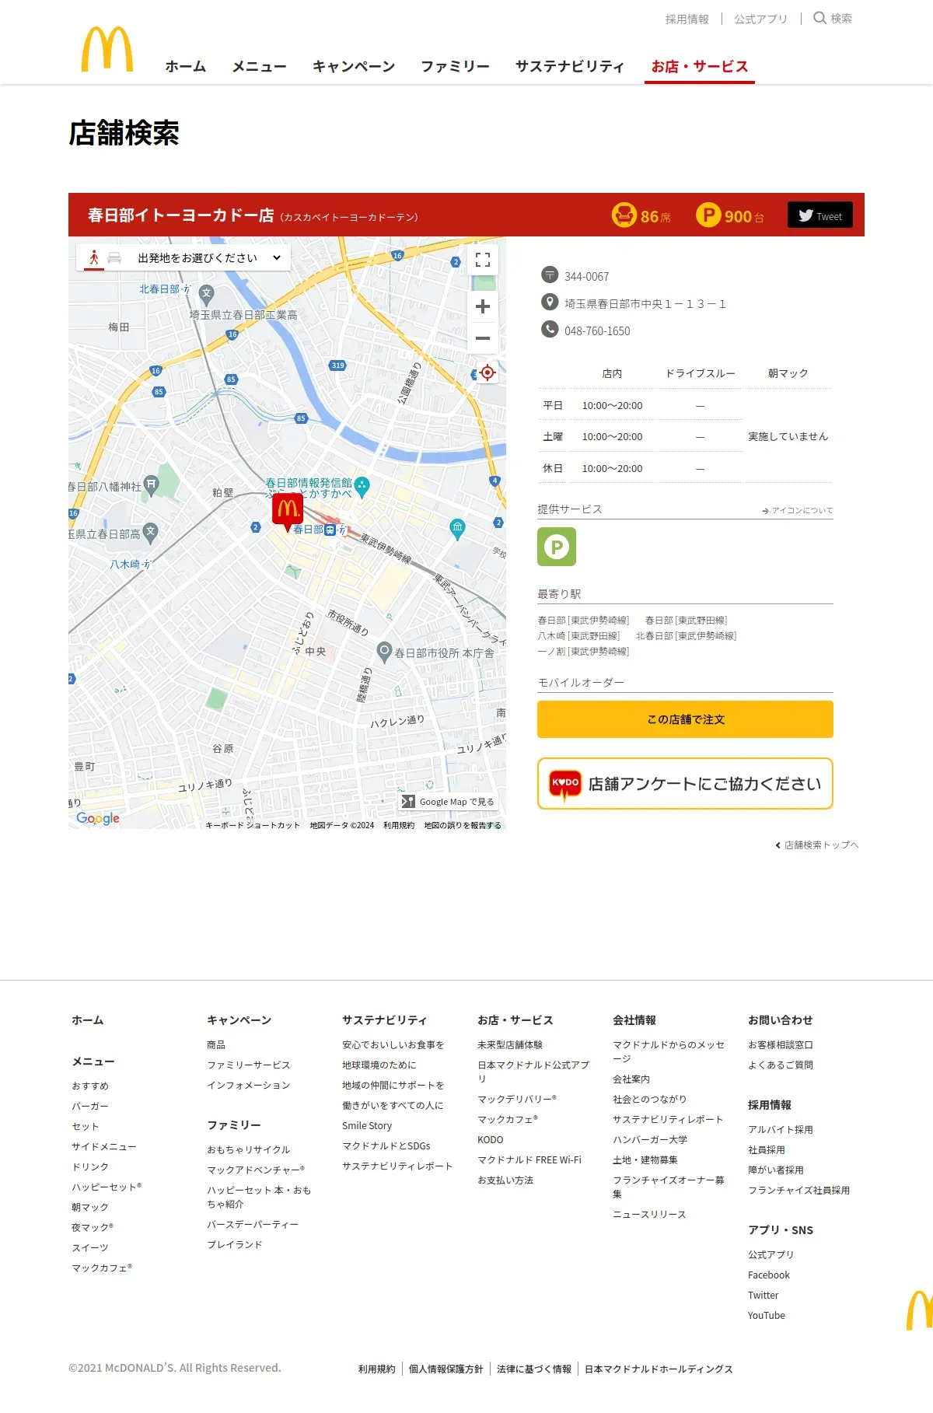This screenshot has width=933, height=1413.
Task: Toggle fullscreen map view
Action: (483, 260)
